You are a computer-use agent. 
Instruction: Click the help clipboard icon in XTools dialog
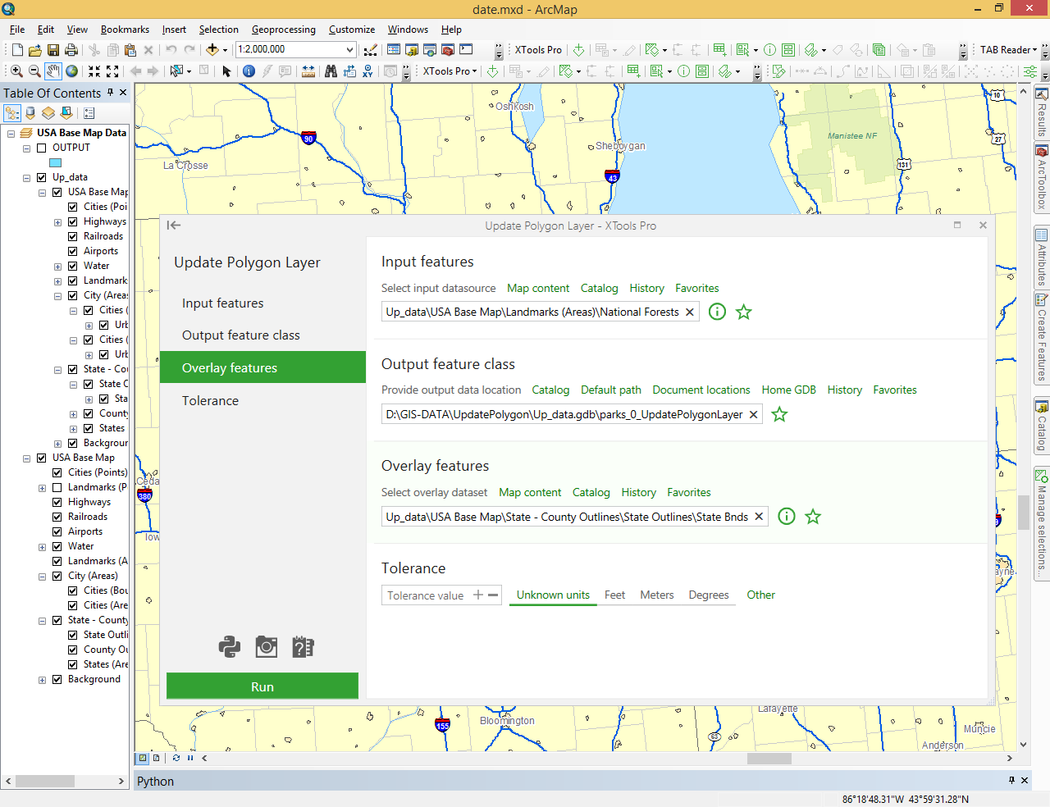303,647
